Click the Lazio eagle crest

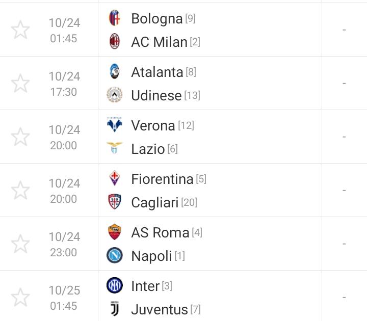click(x=115, y=149)
